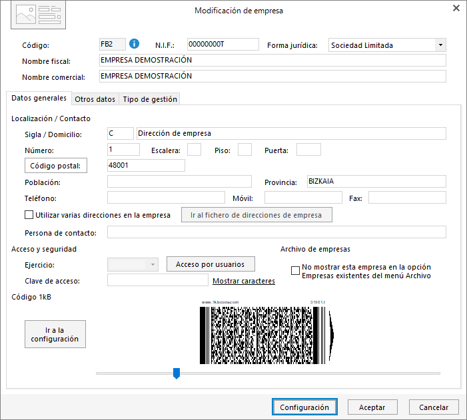The width and height of the screenshot is (467, 420).
Task: Confirm with the Aceptar button
Action: pos(372,407)
